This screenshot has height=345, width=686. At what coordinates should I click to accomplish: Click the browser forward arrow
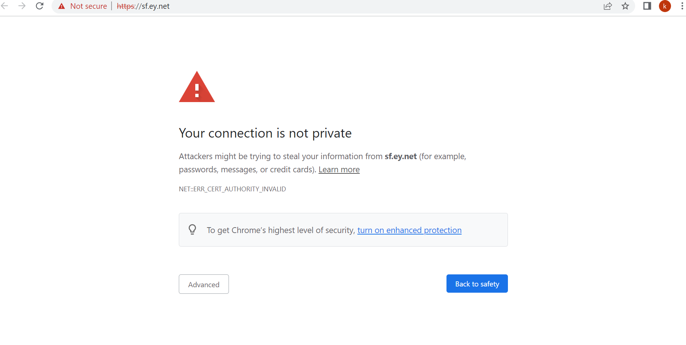[x=22, y=6]
